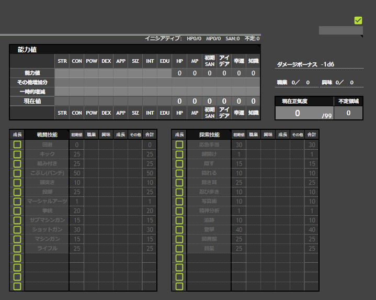Tick the growth checkbox for 隠す
The width and height of the screenshot is (376, 300).
pyautogui.click(x=179, y=163)
